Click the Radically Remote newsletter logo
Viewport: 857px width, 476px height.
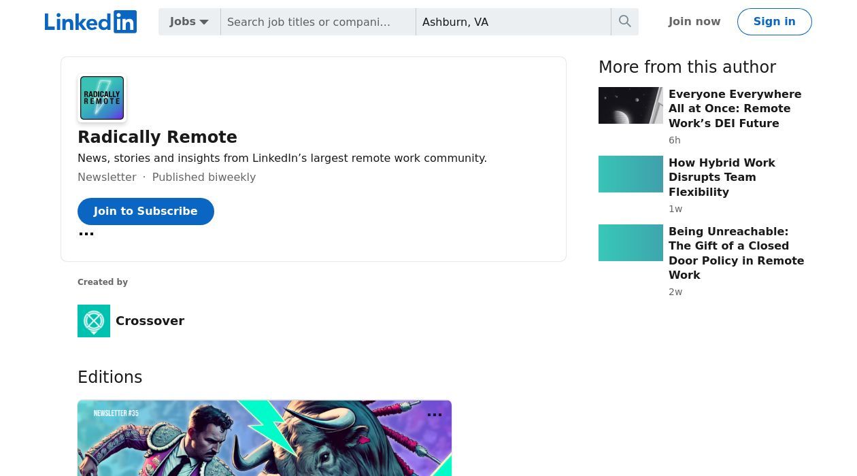coord(102,98)
